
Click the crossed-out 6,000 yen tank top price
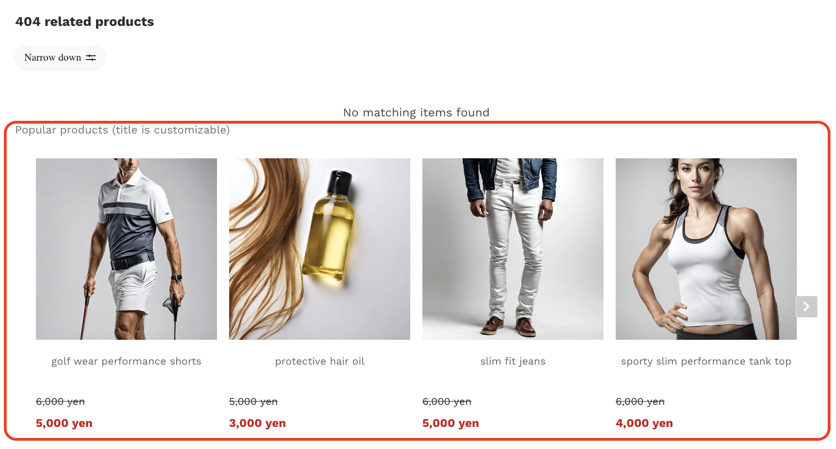(x=640, y=402)
